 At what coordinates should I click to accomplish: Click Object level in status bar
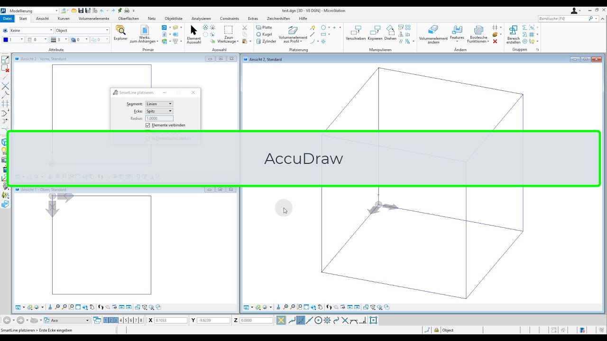pyautogui.click(x=448, y=330)
